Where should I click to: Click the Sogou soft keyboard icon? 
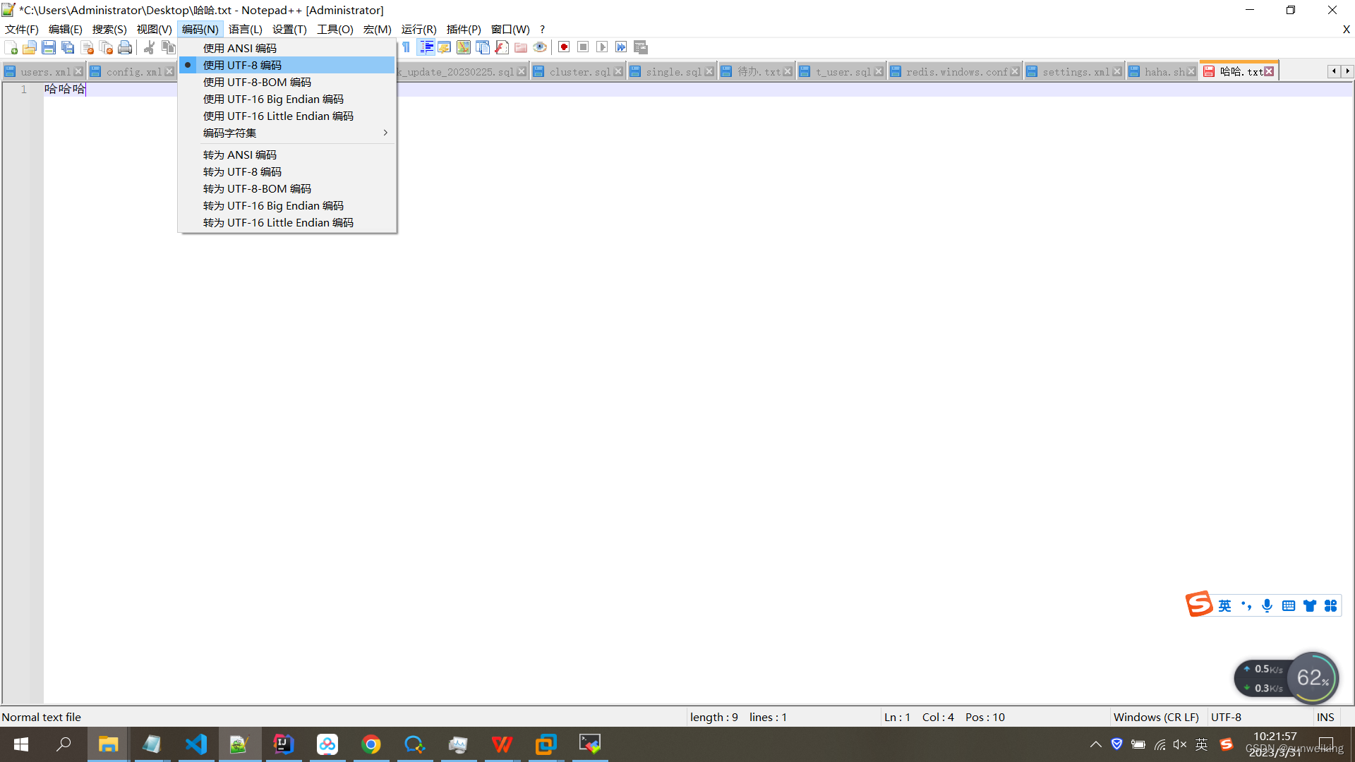[1289, 605]
